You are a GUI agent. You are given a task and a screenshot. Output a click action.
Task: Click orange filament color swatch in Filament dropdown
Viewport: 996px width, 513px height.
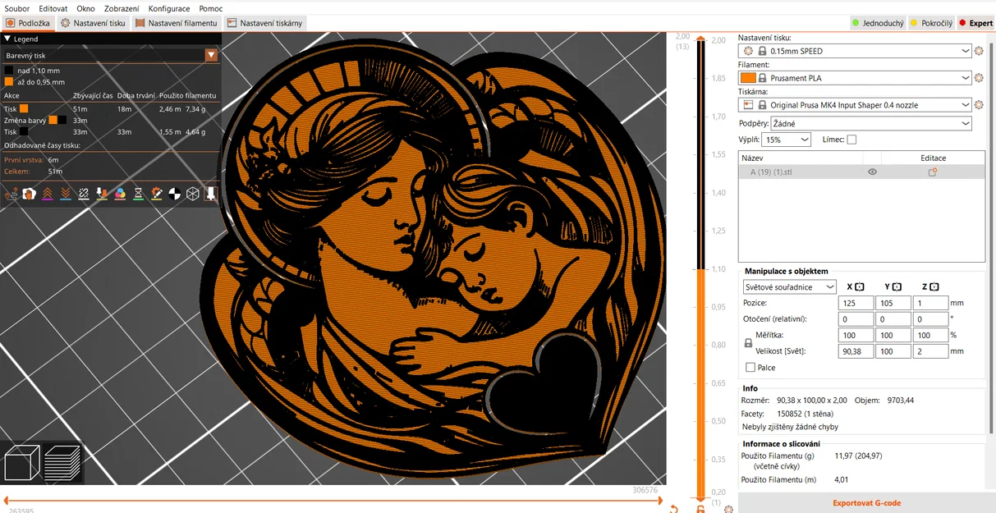click(x=747, y=78)
